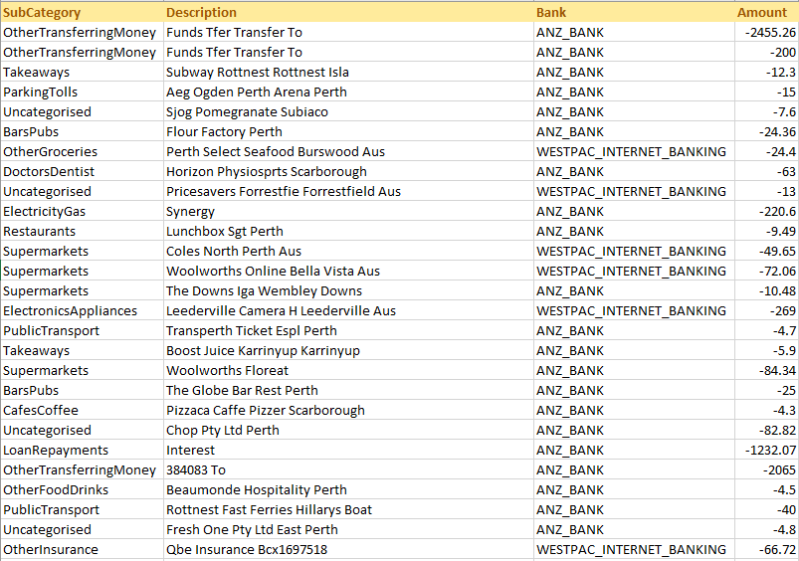
Task: Click the amount -49.65 cell
Action: (x=767, y=251)
